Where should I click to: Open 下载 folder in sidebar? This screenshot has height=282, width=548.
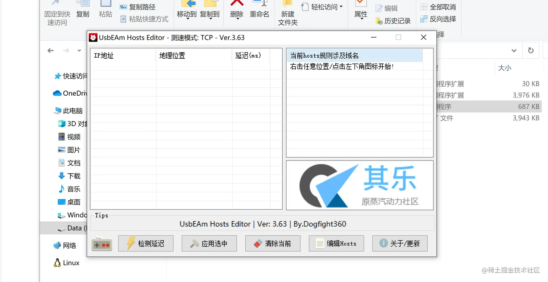coord(69,176)
